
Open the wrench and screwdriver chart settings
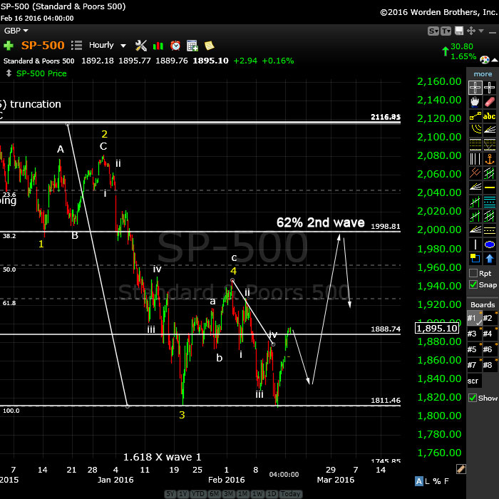tap(140, 46)
